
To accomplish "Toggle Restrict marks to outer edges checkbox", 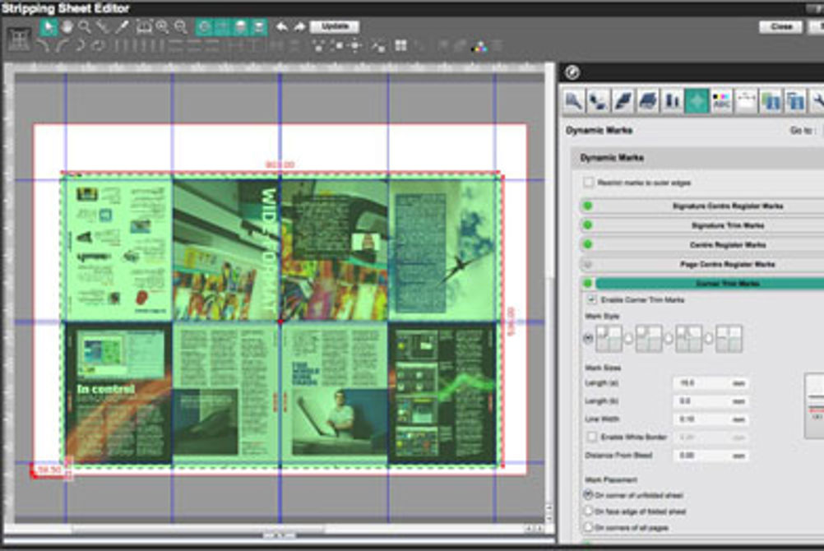I will (589, 183).
